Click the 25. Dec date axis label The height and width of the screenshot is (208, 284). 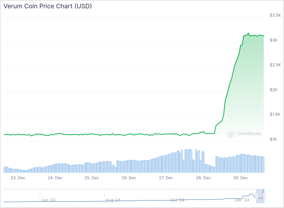click(92, 178)
